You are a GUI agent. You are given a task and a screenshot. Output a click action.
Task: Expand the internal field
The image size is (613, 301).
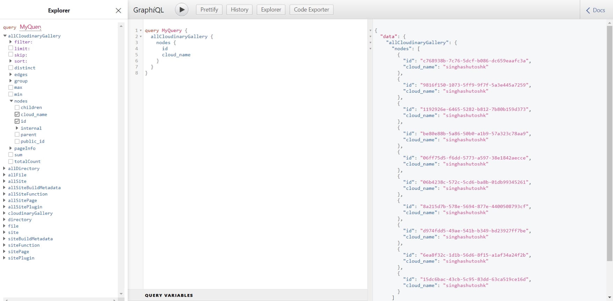pos(17,128)
